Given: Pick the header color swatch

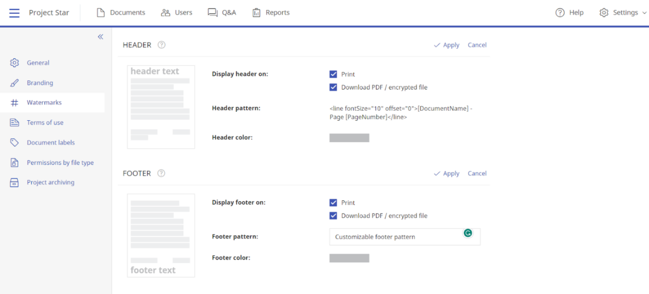Looking at the screenshot, I should point(349,138).
